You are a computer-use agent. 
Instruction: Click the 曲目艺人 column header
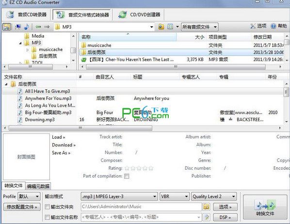tap(112, 77)
